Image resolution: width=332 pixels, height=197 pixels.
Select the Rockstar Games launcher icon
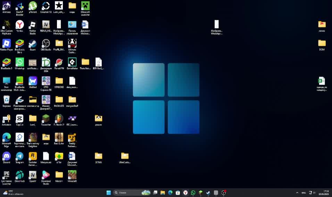[x=33, y=159]
